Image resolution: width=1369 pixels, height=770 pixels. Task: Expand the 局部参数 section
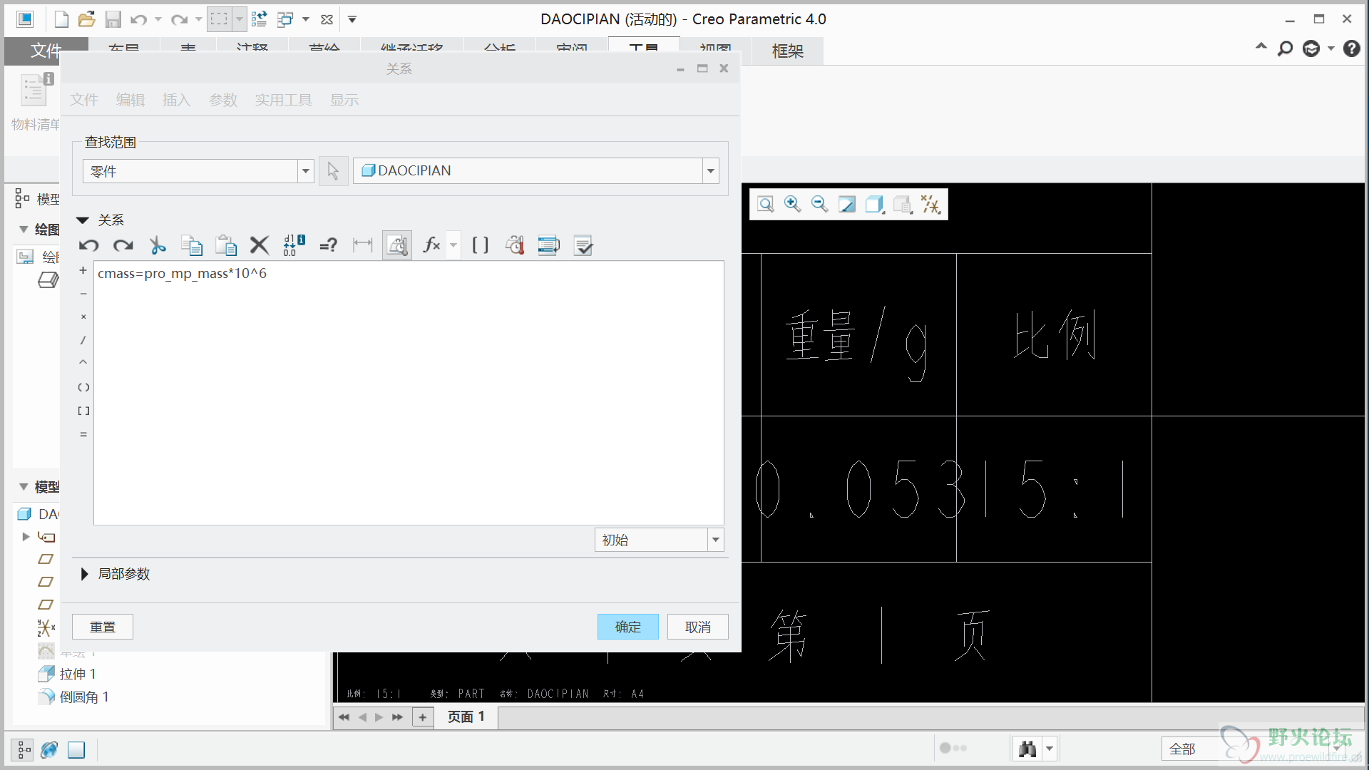(x=84, y=574)
